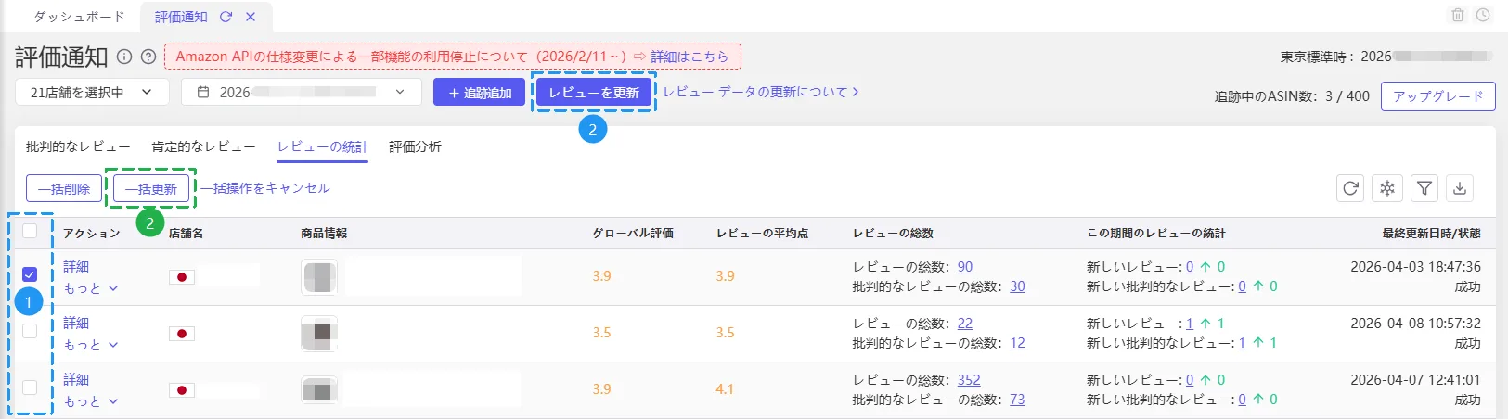The image size is (1508, 419).
Task: Click the help question mark icon
Action: [x=148, y=57]
